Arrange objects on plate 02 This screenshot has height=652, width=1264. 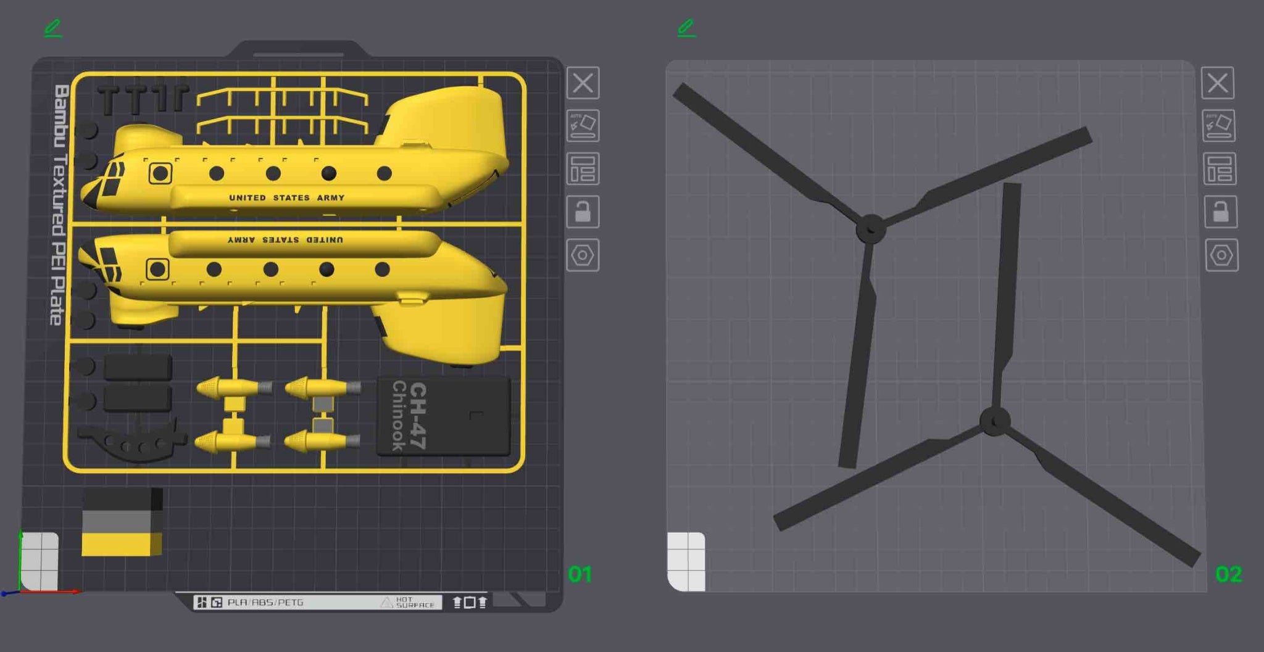pyautogui.click(x=1220, y=168)
